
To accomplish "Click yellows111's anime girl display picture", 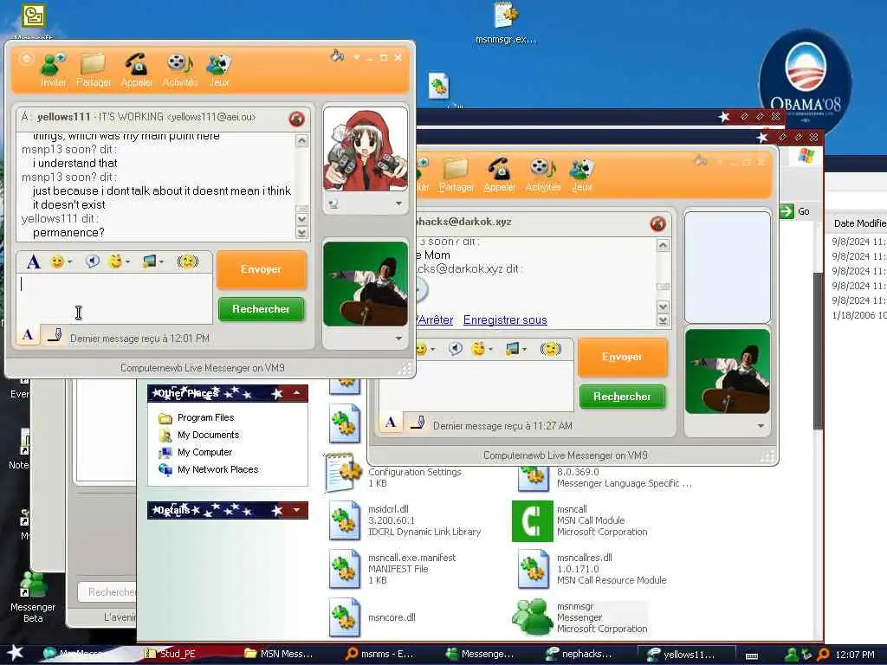I will (366, 149).
